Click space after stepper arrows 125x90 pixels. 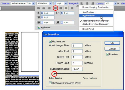[62, 22]
